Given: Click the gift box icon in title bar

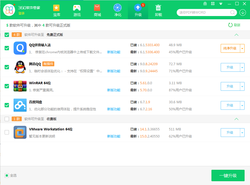Looking at the screenshot, I should (x=205, y=4).
